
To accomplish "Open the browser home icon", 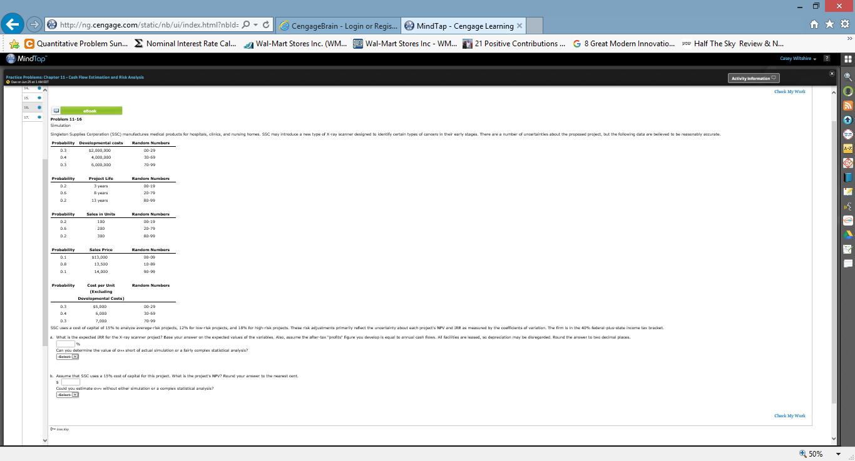I will pyautogui.click(x=815, y=26).
